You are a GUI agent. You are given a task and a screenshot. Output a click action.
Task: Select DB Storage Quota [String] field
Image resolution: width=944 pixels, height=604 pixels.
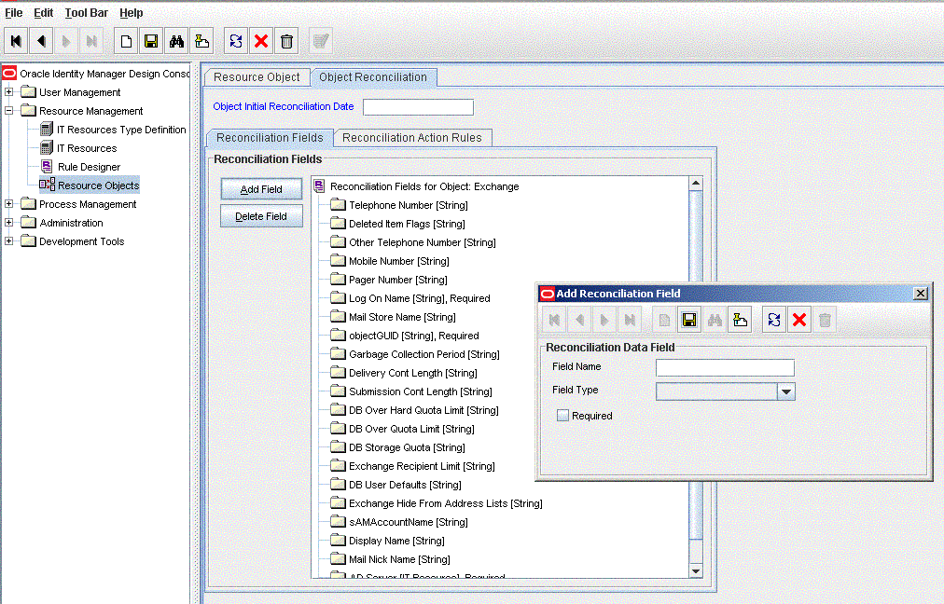pos(407,447)
